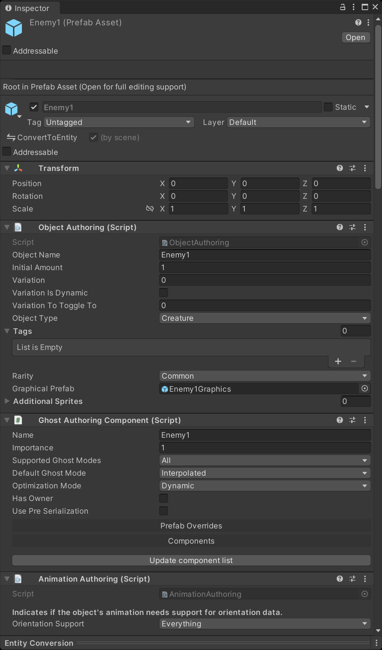Screen dimensions: 382x650
Task: Open the Default Ghost Mode dropdown
Action: pyautogui.click(x=265, y=473)
